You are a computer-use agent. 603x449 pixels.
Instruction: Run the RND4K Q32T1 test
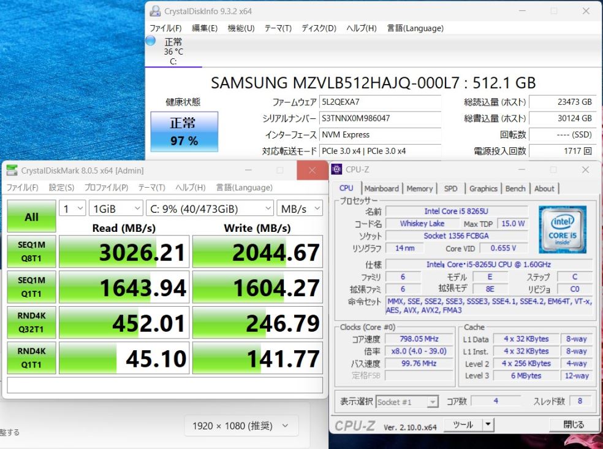[31, 322]
